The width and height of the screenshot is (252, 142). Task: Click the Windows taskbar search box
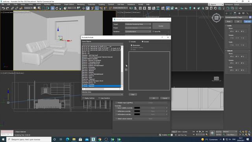pos(29,139)
